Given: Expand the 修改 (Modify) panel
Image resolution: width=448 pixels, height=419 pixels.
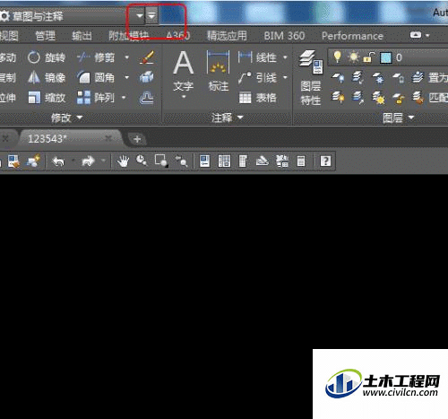Looking at the screenshot, I should 66,118.
